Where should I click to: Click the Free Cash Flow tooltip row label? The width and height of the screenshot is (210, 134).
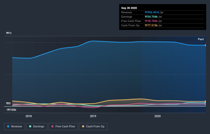tap(131, 21)
